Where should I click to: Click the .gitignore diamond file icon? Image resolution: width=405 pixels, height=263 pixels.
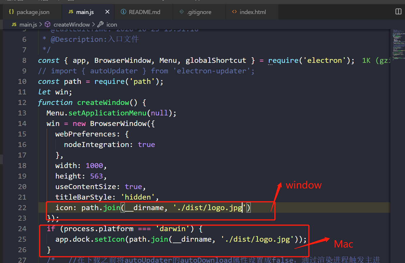[182, 12]
